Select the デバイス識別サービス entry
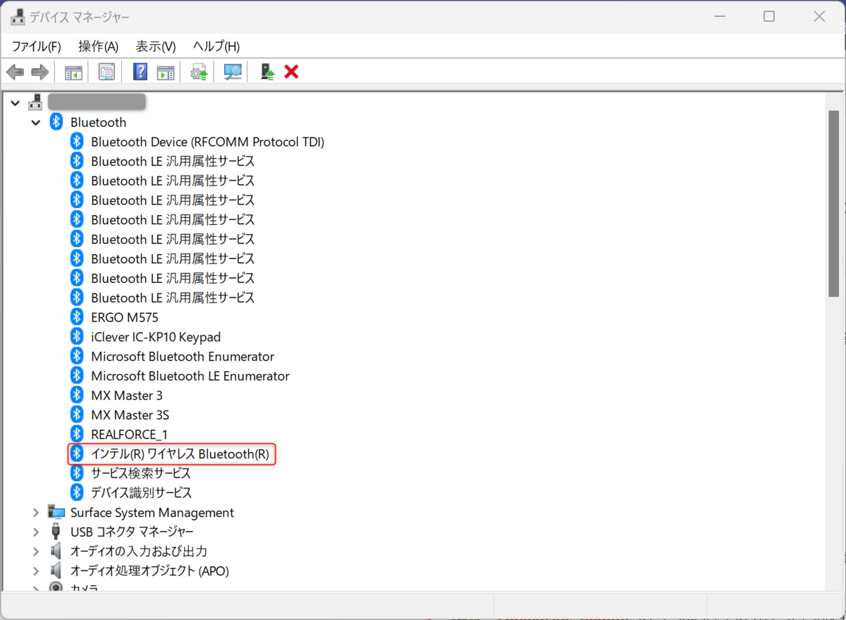 [141, 492]
